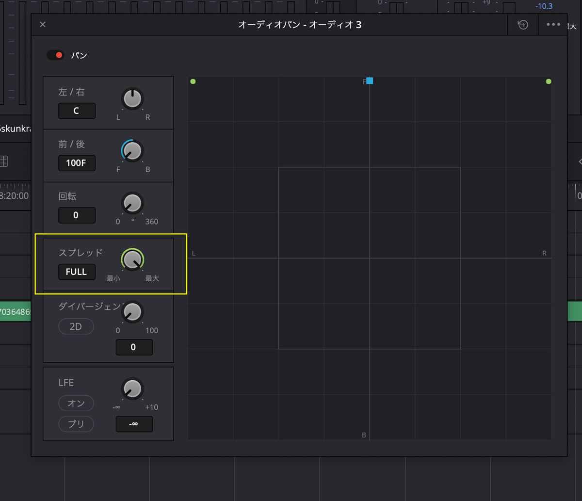Click the reset icon in title bar

(523, 25)
